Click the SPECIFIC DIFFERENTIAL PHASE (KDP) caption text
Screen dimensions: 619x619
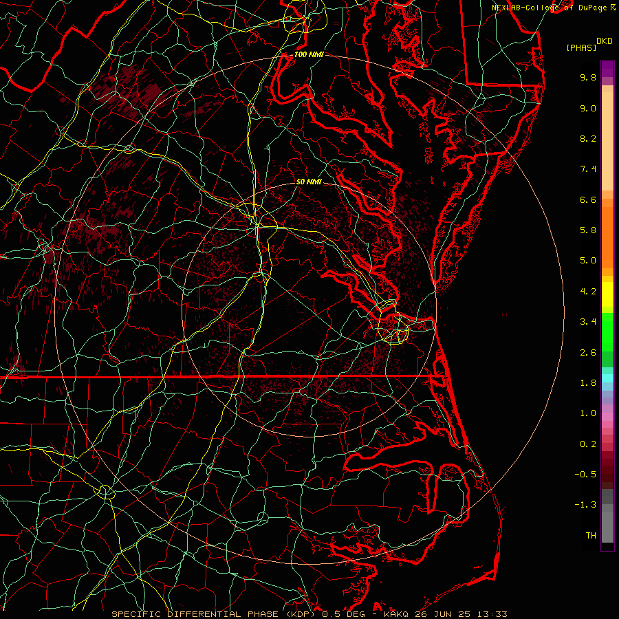[215, 614]
